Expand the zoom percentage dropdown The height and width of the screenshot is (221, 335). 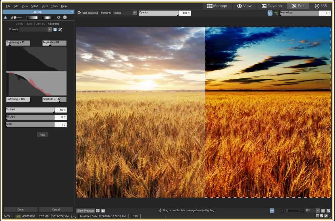(x=317, y=210)
